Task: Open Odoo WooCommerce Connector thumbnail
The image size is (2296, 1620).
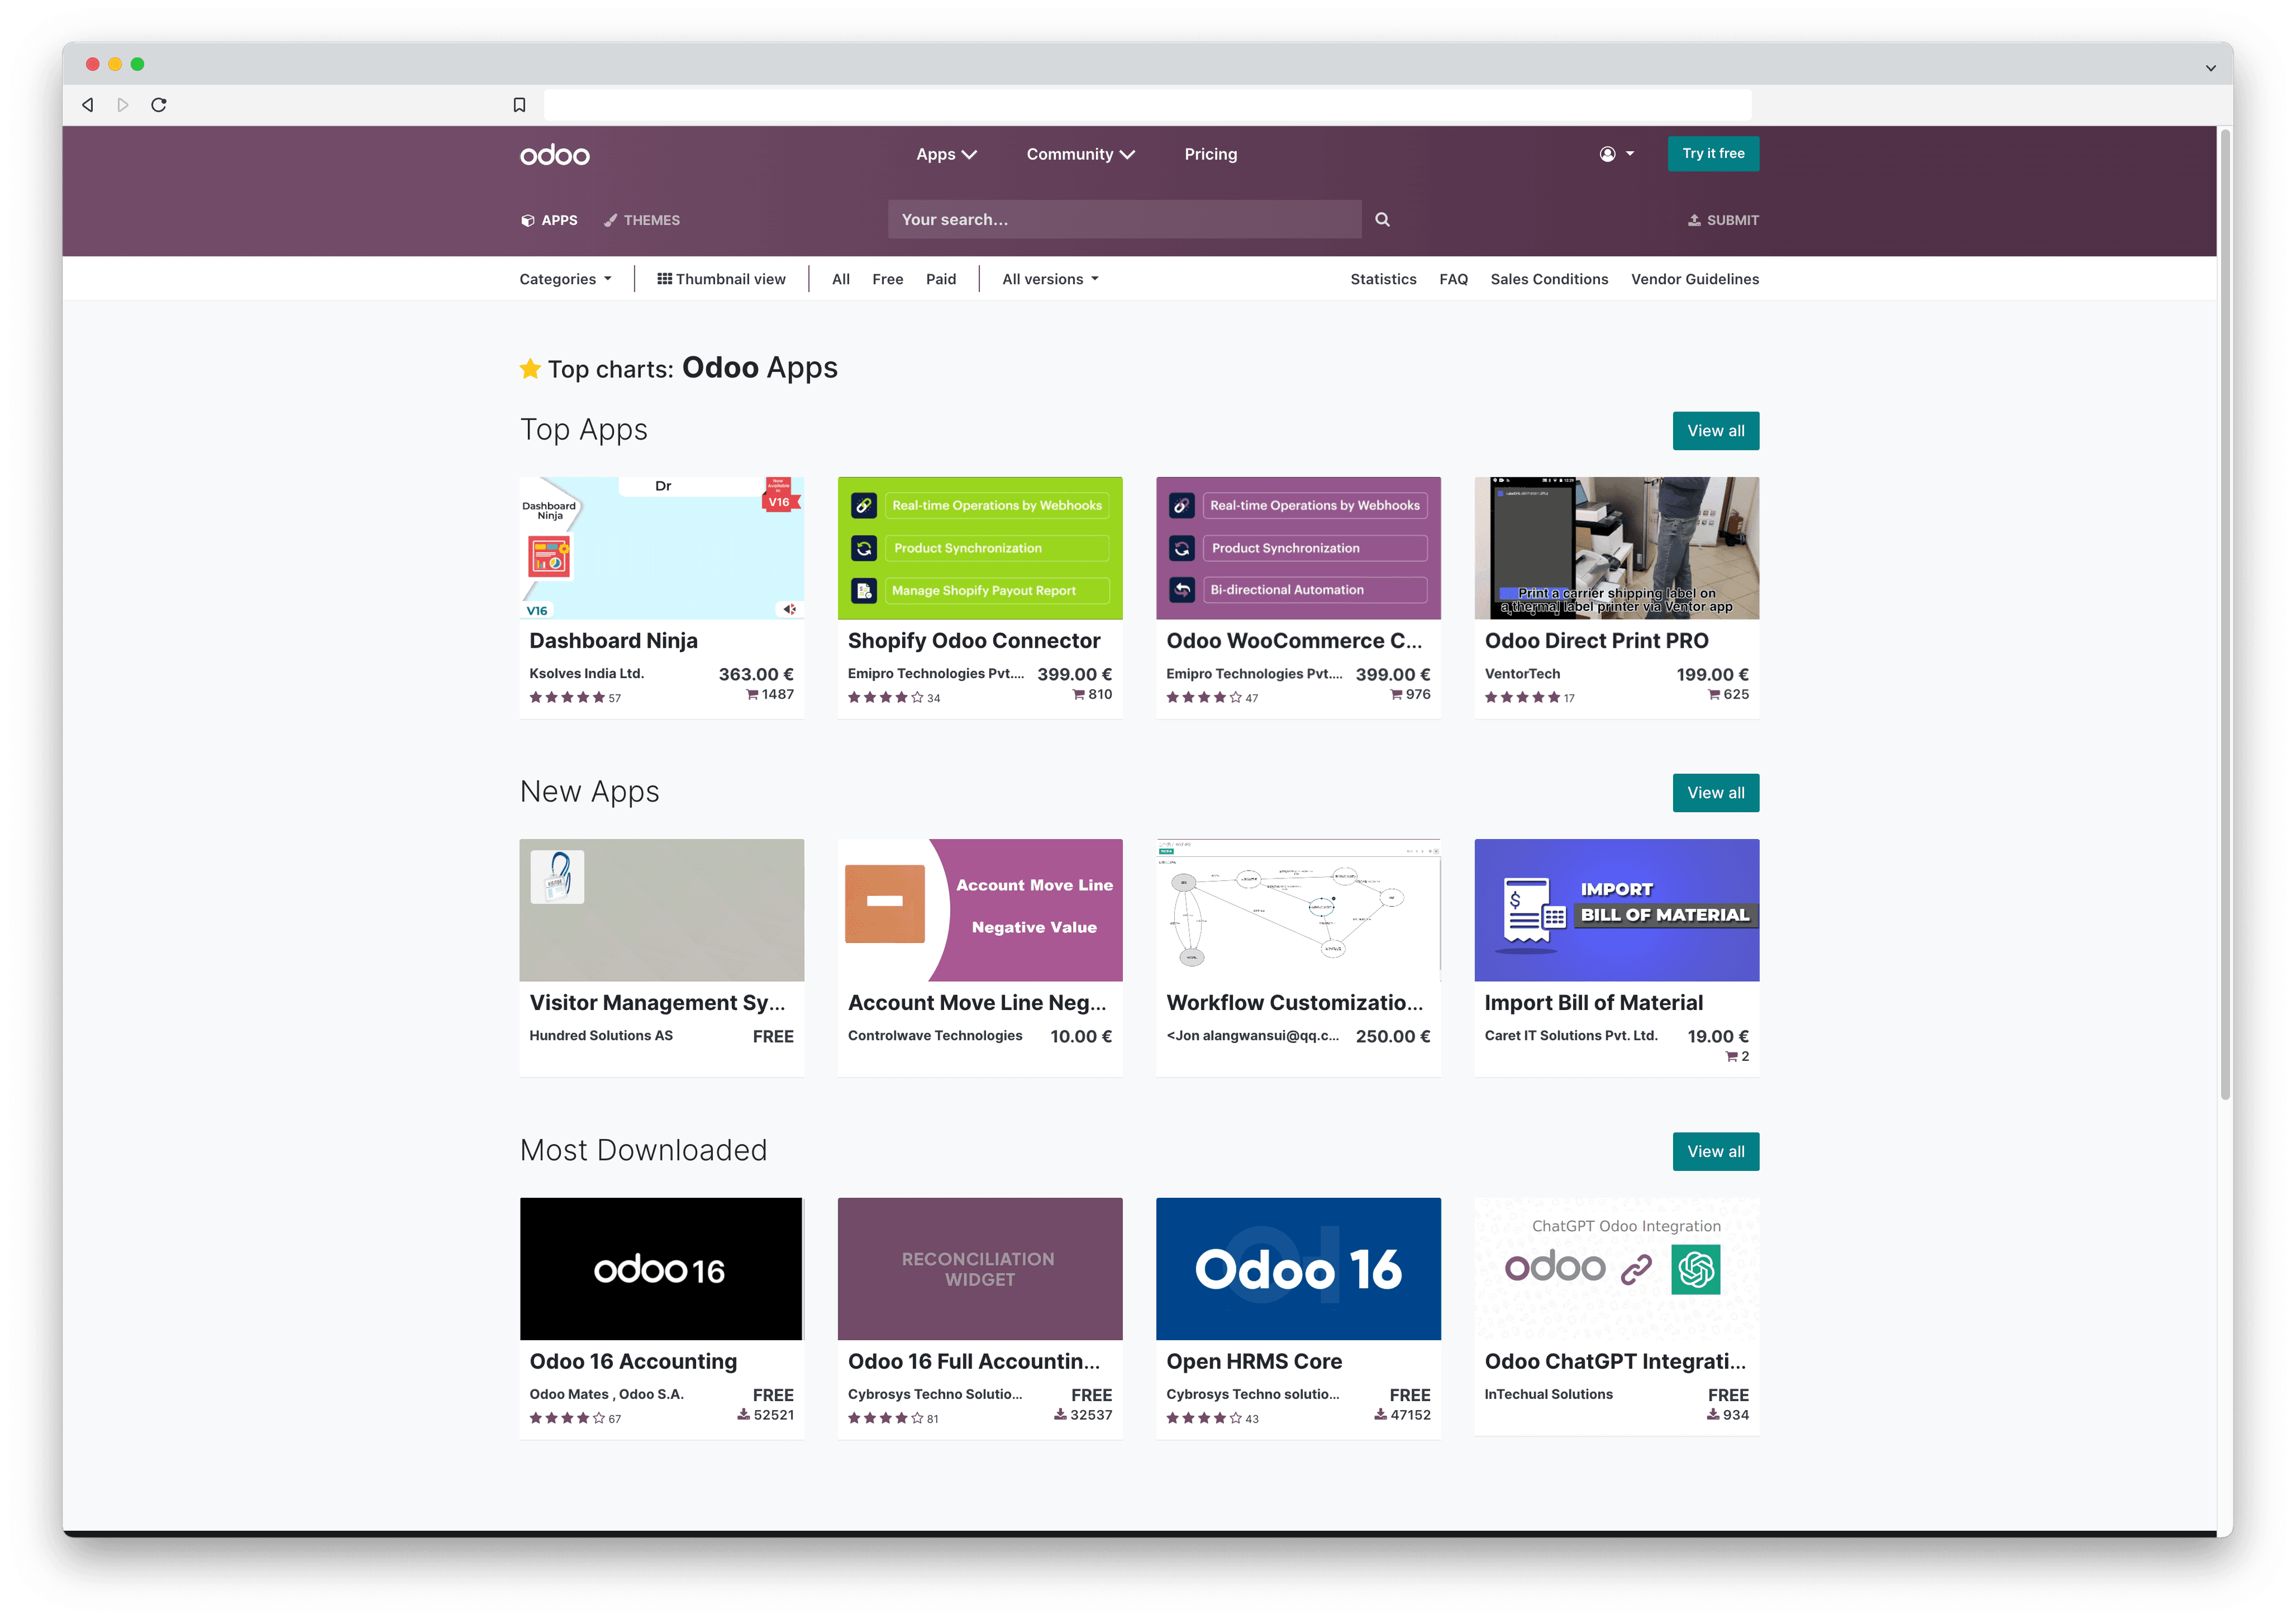Action: 1298,548
